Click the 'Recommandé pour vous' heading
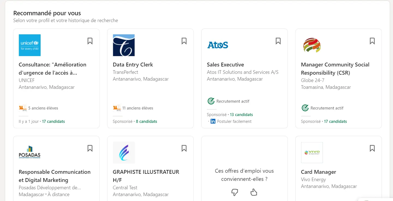This screenshot has height=201, width=393. tap(47, 13)
